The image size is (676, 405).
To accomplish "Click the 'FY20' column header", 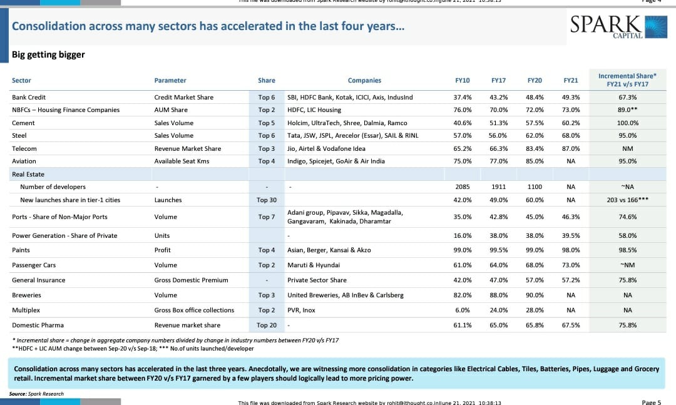I will pos(535,80).
